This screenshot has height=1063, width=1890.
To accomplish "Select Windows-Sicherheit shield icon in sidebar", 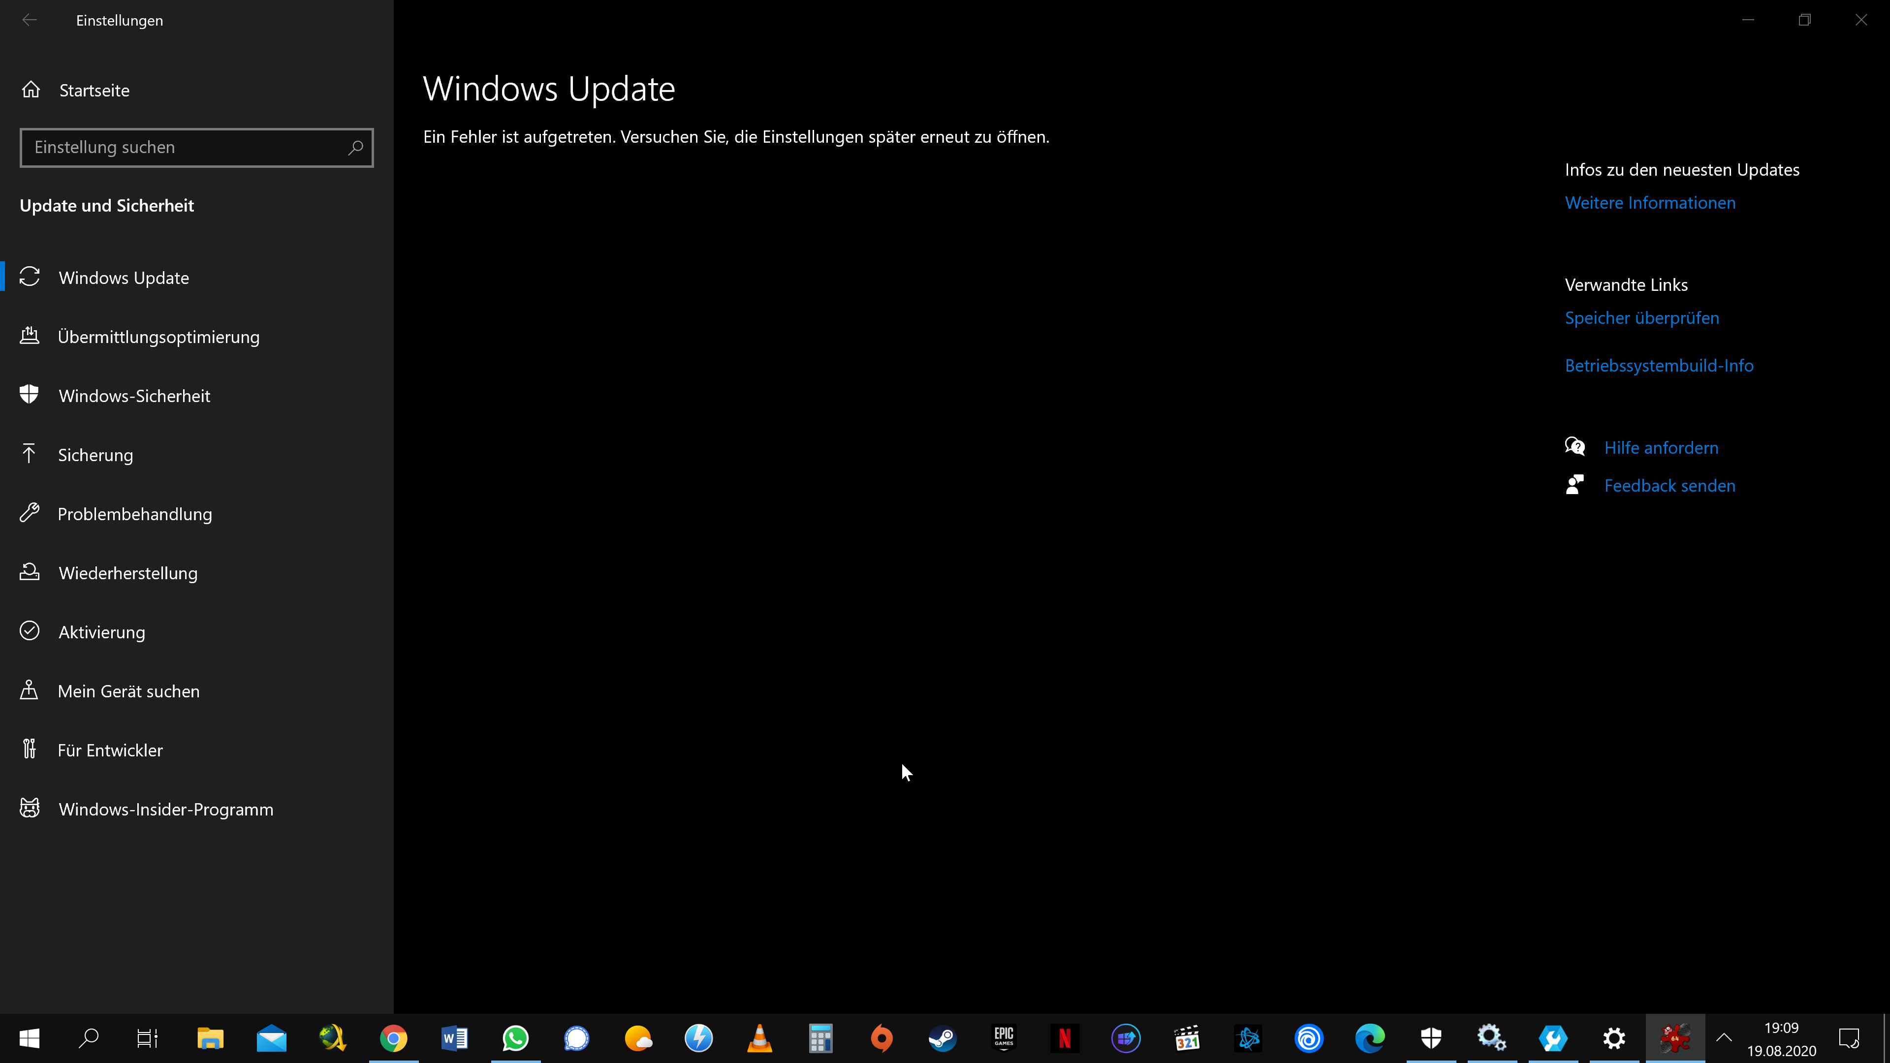I will pyautogui.click(x=30, y=395).
